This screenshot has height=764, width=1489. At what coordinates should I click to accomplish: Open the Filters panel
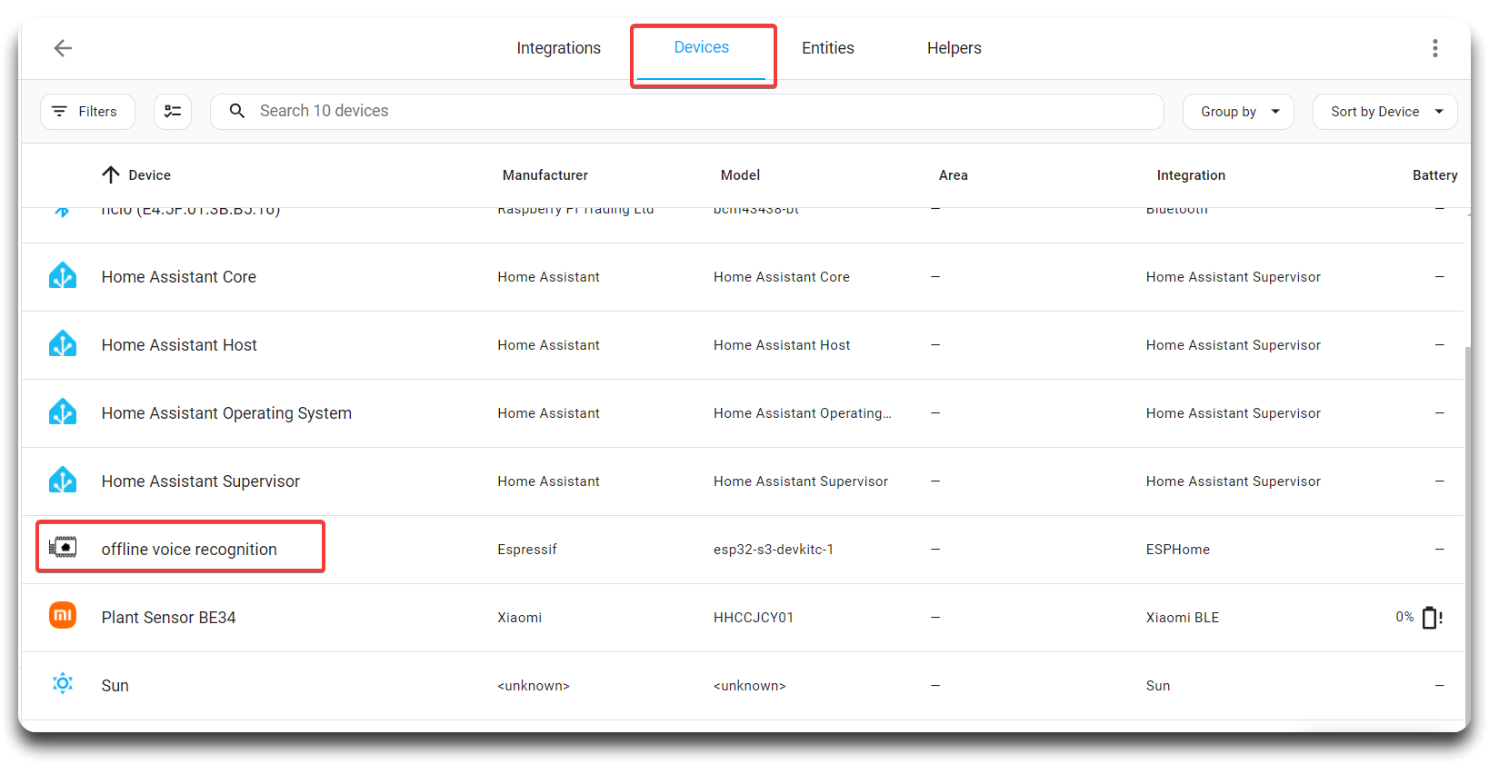(x=87, y=112)
